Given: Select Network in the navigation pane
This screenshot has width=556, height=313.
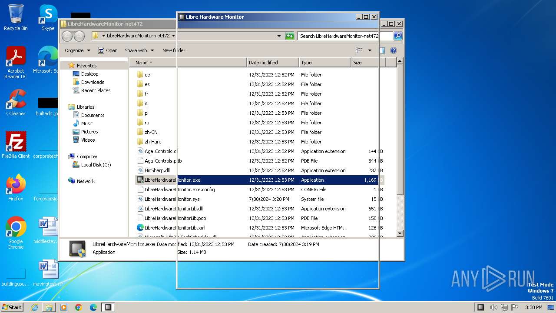Looking at the screenshot, I should coord(81,181).
